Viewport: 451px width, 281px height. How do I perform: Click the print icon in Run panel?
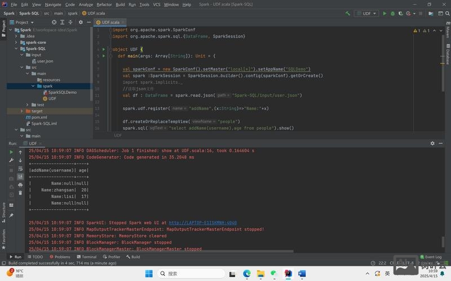(20, 185)
